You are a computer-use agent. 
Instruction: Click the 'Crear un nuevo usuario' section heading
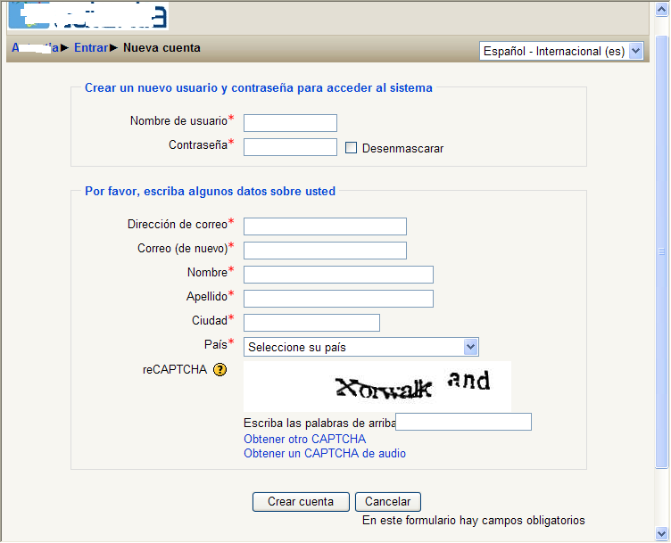pyautogui.click(x=259, y=87)
